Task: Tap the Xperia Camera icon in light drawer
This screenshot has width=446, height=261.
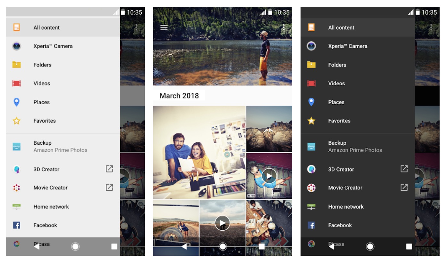Action: coord(17,46)
